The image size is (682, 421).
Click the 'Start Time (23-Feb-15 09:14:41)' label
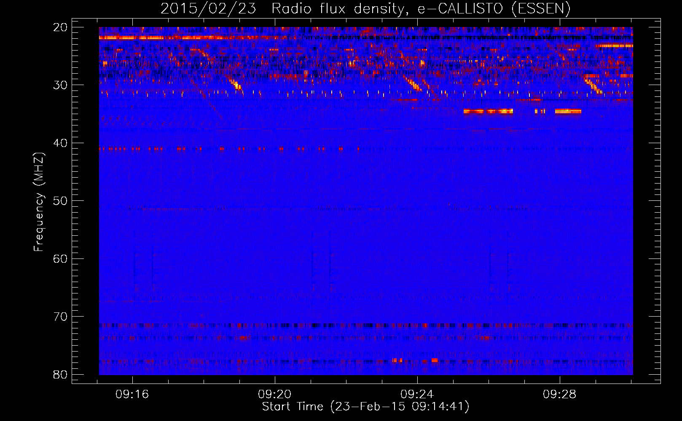pos(365,407)
